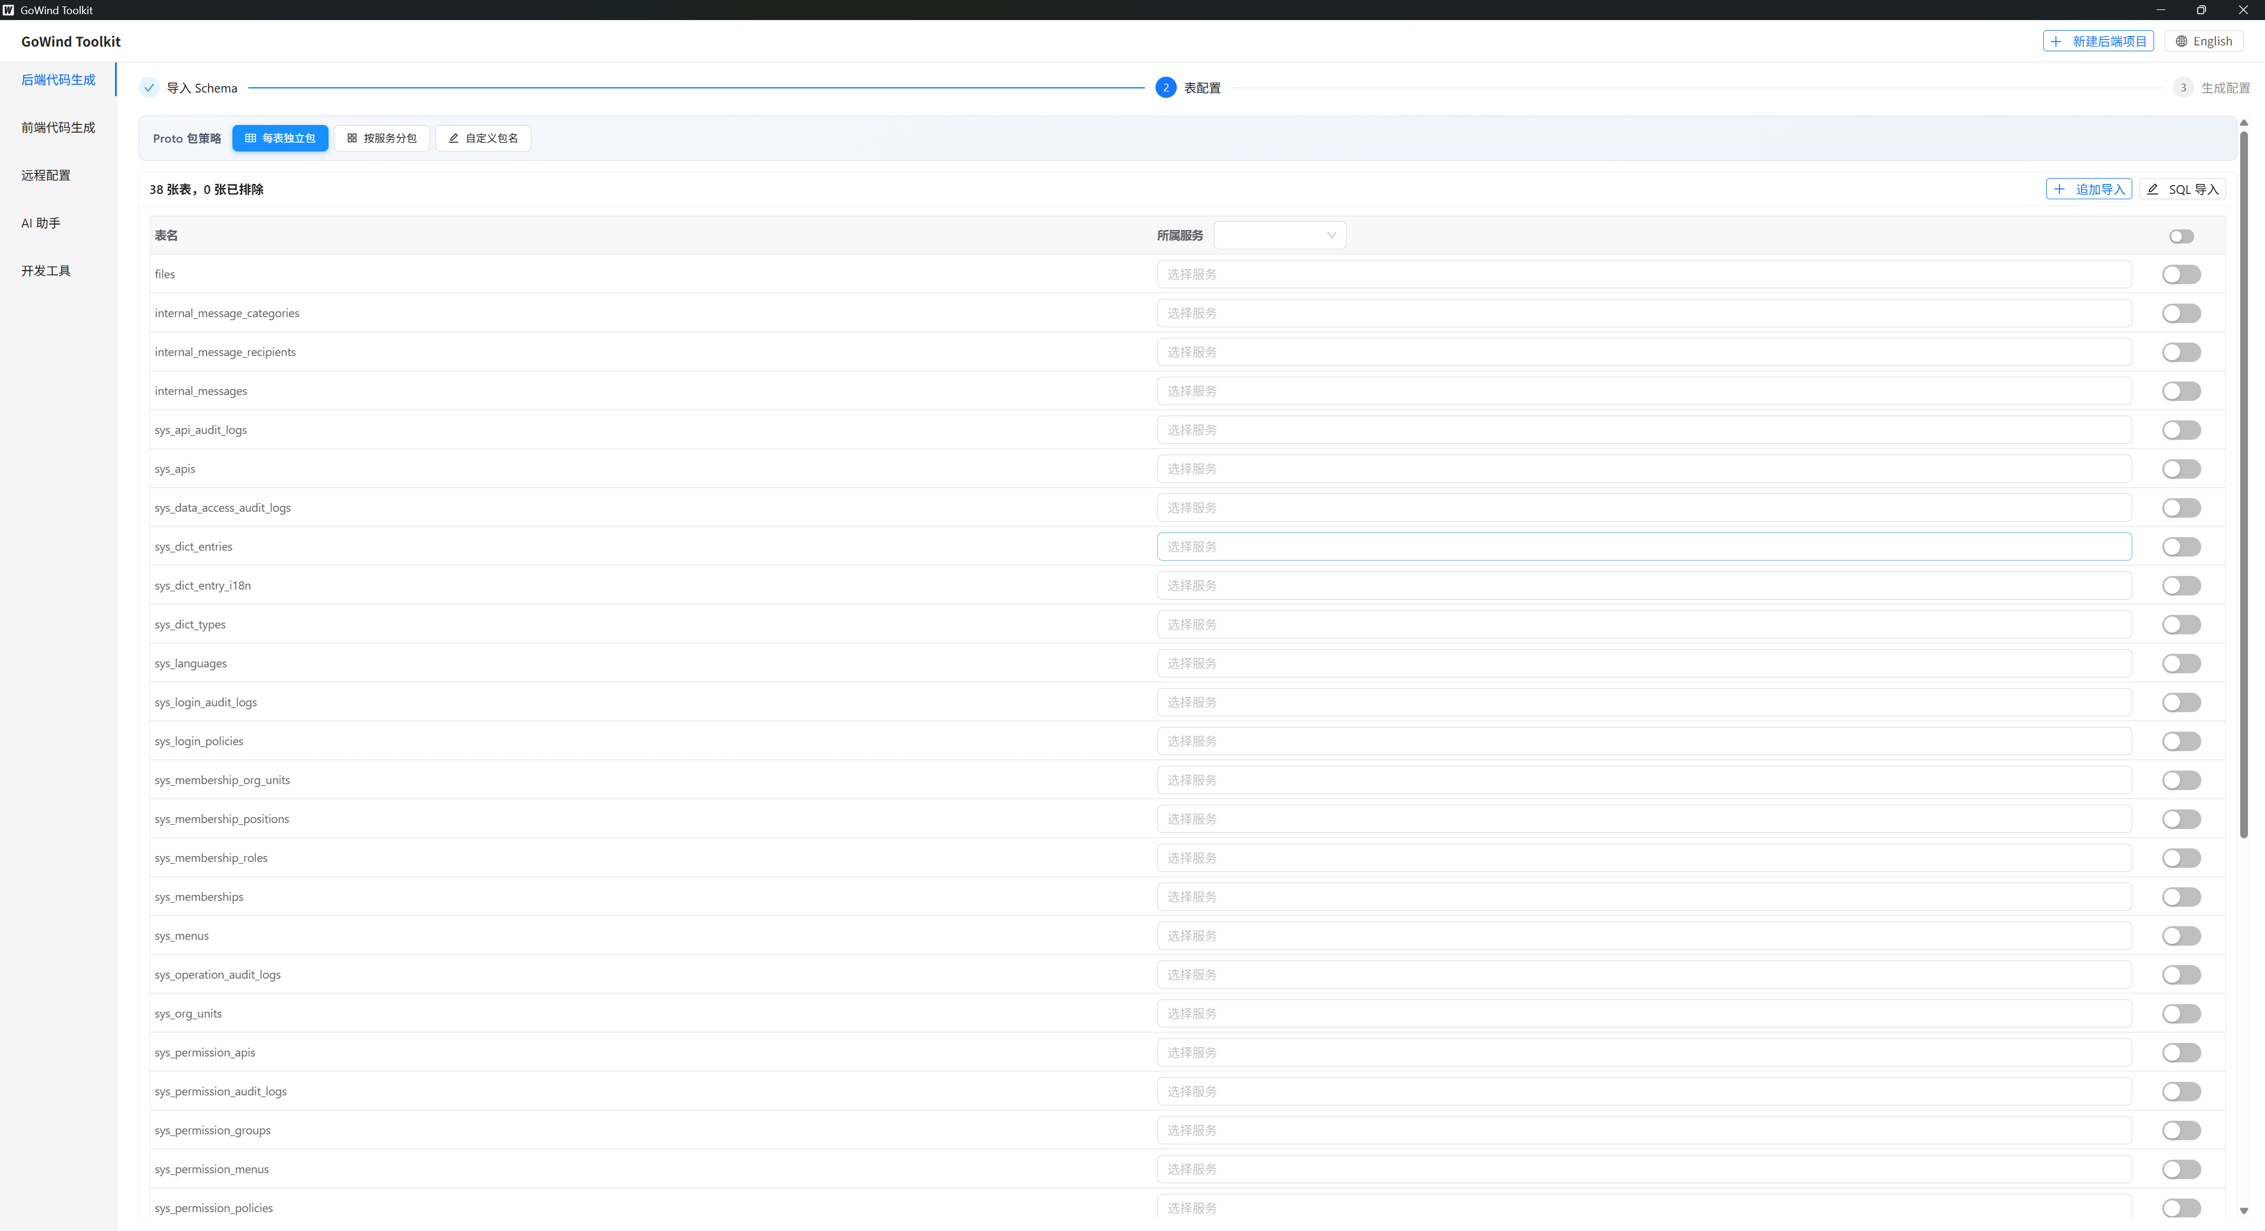Image resolution: width=2265 pixels, height=1231 pixels.
Task: Click the sys_permission_audit_logs table name
Action: (x=221, y=1091)
